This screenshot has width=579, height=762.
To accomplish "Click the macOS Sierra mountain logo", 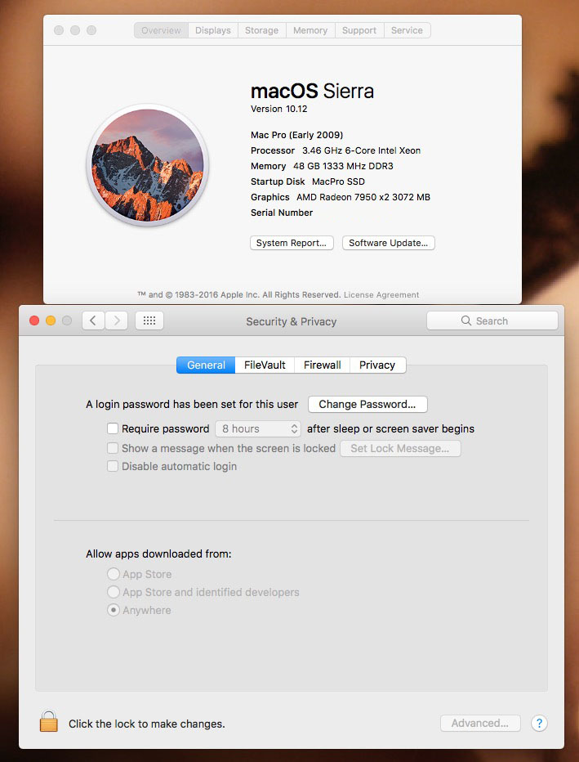I will tap(148, 165).
